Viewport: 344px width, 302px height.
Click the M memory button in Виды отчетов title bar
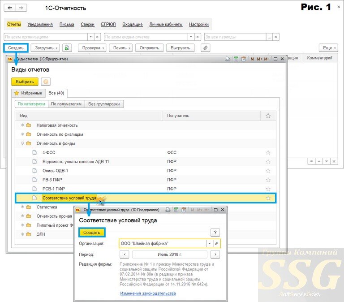point(252,59)
